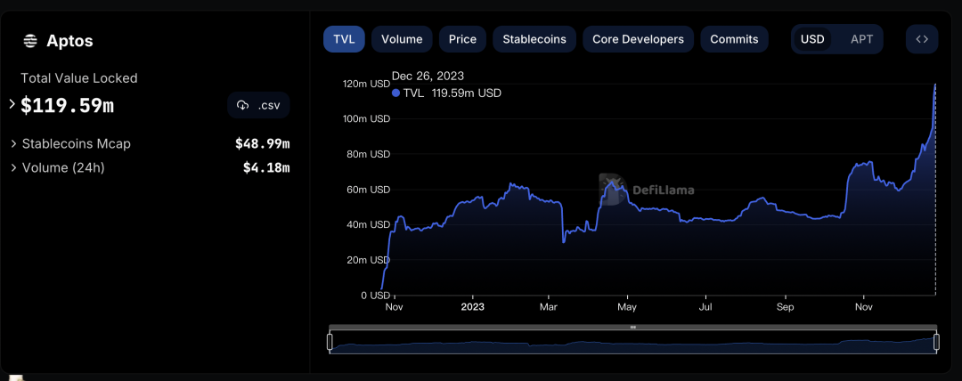962x381 pixels.
Task: Open the embed code icon button
Action: click(x=922, y=39)
